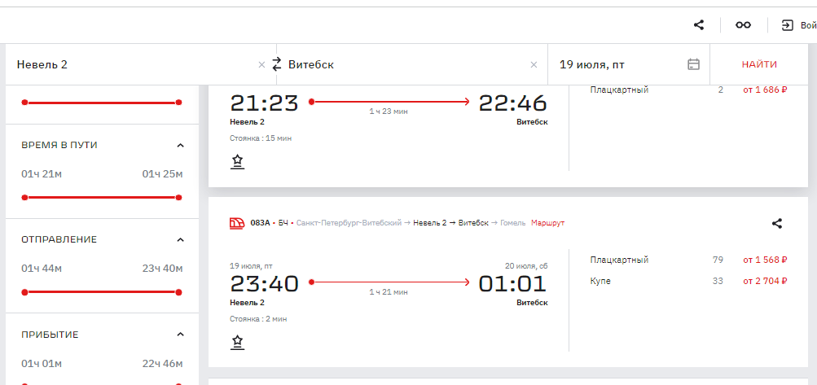Click star icon under 23:40 train
The height and width of the screenshot is (385, 817).
(237, 343)
